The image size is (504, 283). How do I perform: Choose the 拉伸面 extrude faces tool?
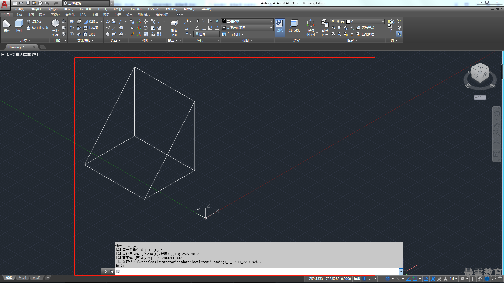coord(91,28)
